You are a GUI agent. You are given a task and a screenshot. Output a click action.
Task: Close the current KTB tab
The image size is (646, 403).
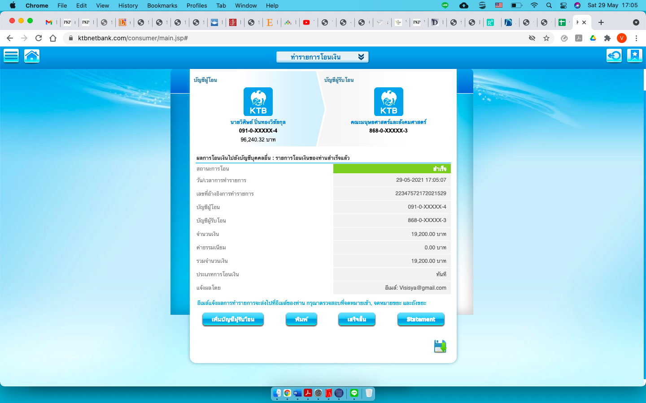click(584, 22)
